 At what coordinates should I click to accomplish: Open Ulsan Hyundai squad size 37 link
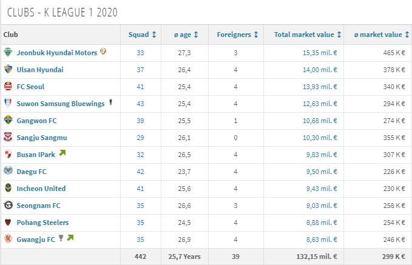[x=141, y=70]
